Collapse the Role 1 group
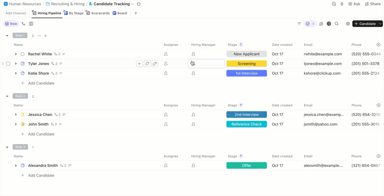The height and width of the screenshot is (196, 384). 7,36
